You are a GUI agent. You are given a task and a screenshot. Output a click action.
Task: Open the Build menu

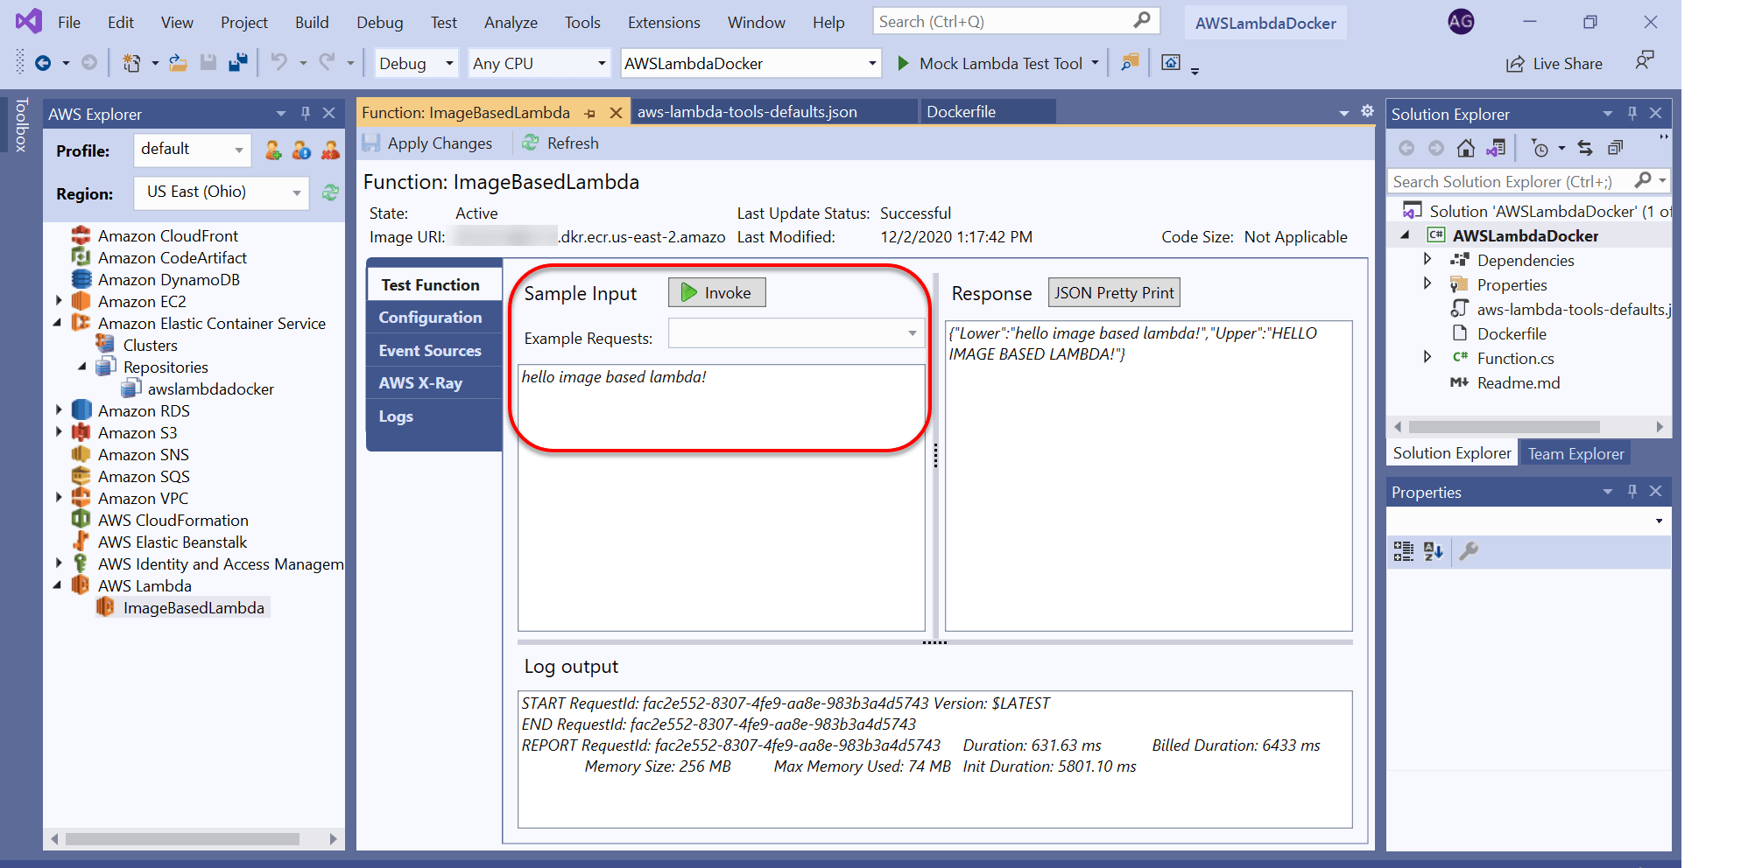312,22
